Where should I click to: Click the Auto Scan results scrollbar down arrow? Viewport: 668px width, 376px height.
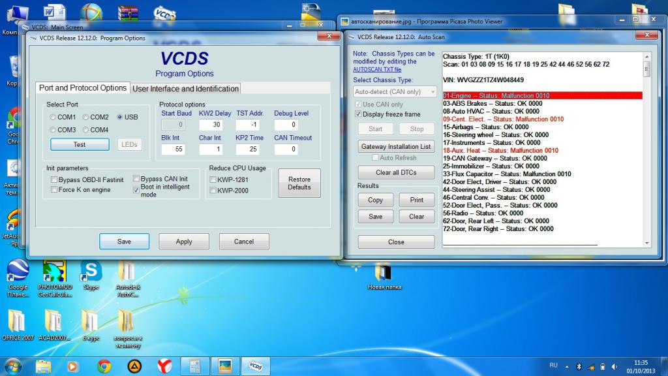(x=646, y=243)
